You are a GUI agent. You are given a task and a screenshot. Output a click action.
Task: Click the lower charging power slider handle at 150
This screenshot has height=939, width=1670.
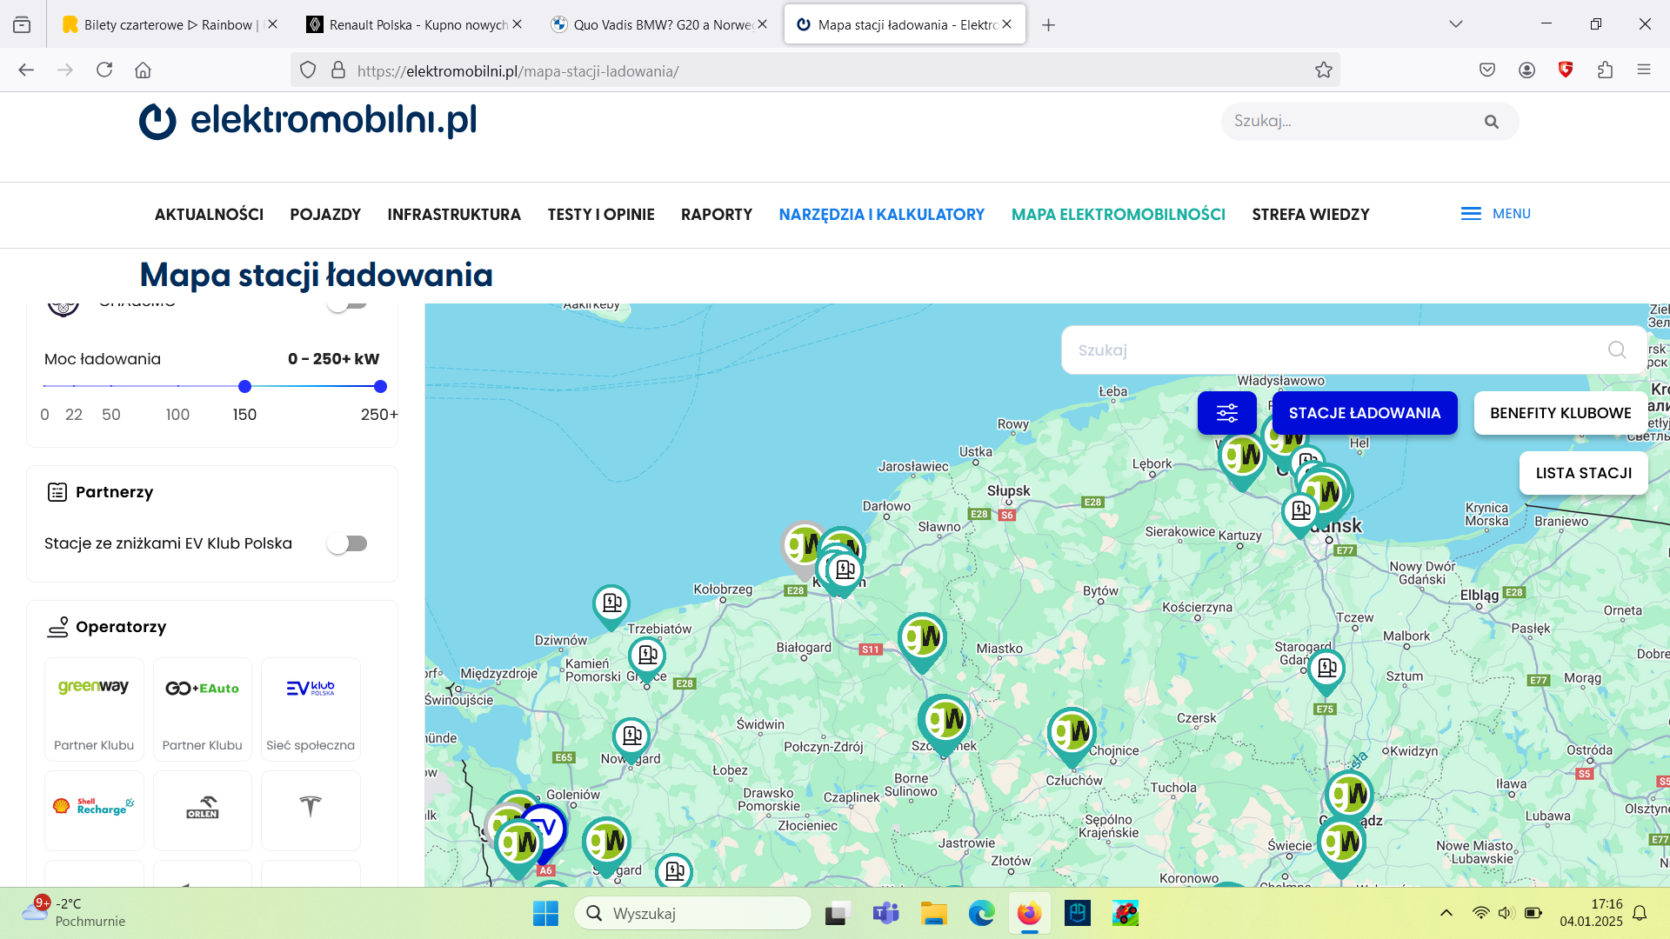[244, 386]
